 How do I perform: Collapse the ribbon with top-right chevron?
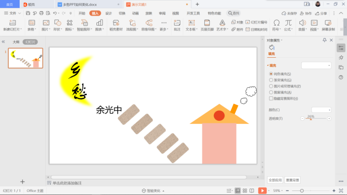(x=341, y=13)
